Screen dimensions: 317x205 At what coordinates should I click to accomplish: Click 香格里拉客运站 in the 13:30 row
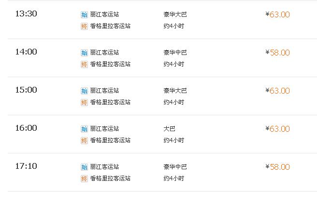110,26
